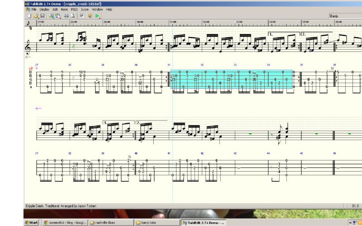
Task: Open the Display menu
Action: pyautogui.click(x=44, y=9)
